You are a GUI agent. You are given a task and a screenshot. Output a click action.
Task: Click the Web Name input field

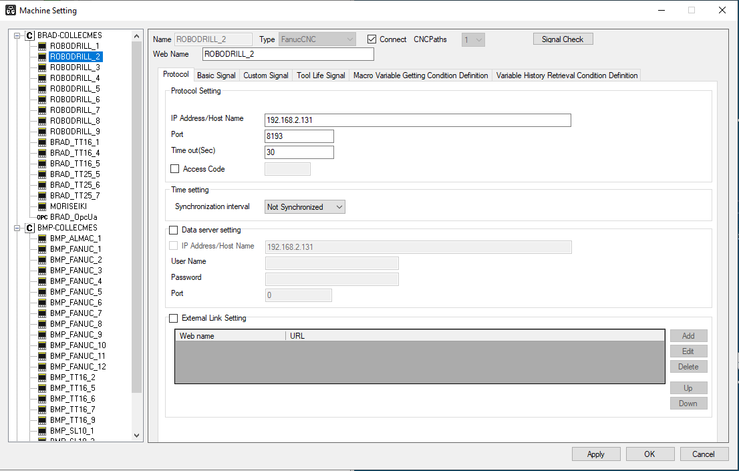(289, 54)
